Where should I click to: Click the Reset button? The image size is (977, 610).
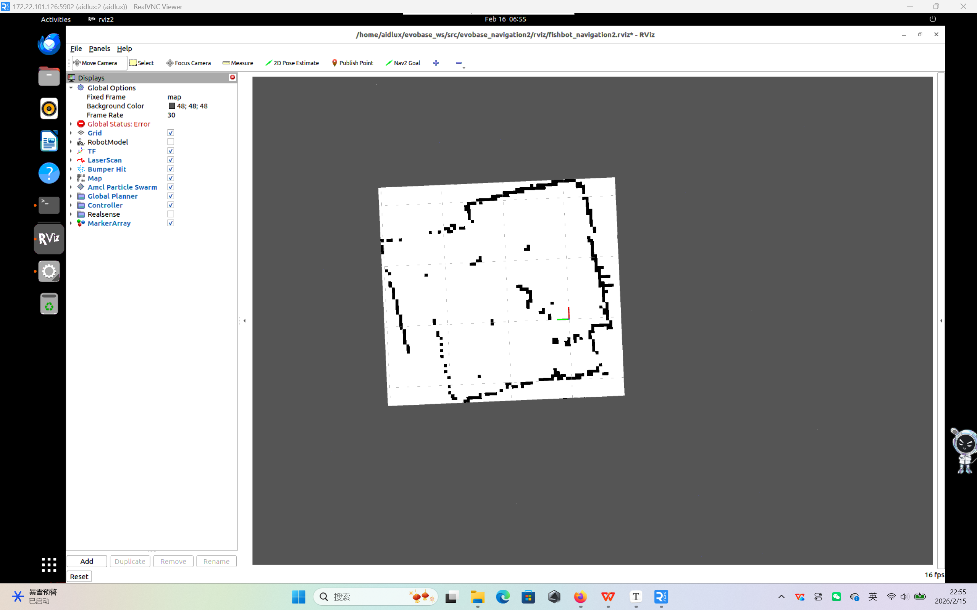click(x=79, y=576)
